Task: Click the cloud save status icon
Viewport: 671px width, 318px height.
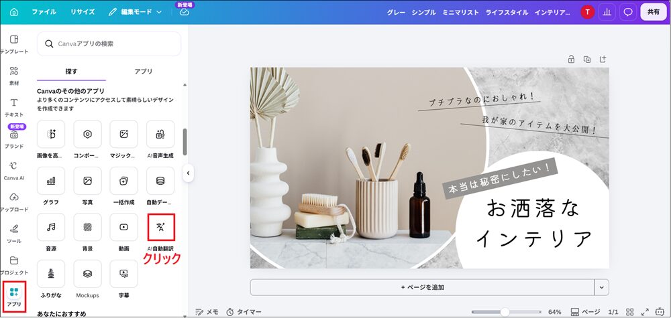Action: [x=185, y=12]
